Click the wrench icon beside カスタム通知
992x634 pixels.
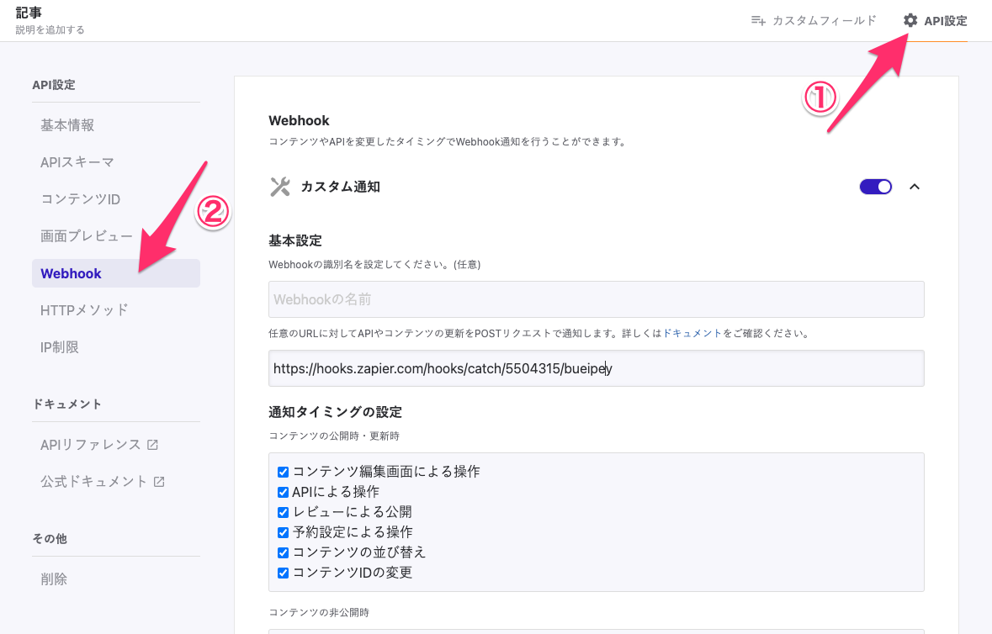279,187
